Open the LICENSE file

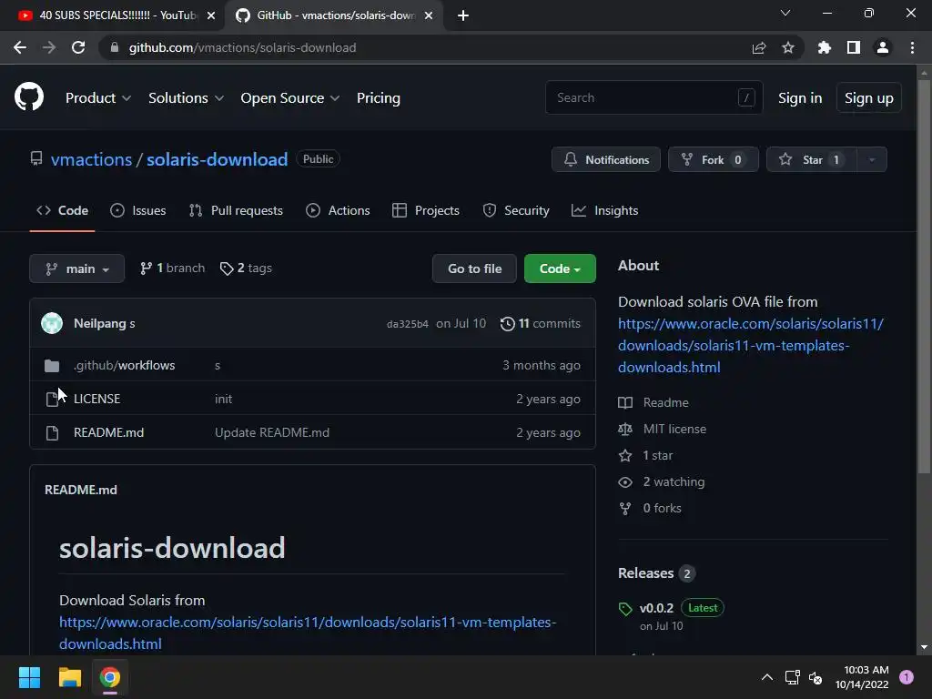point(96,399)
